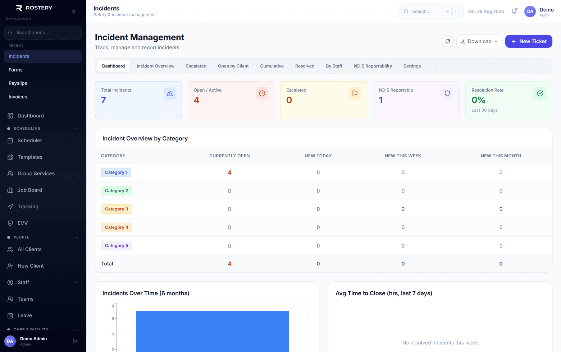The width and height of the screenshot is (561, 352).
Task: Go to All Clients
Action: coord(43,249)
